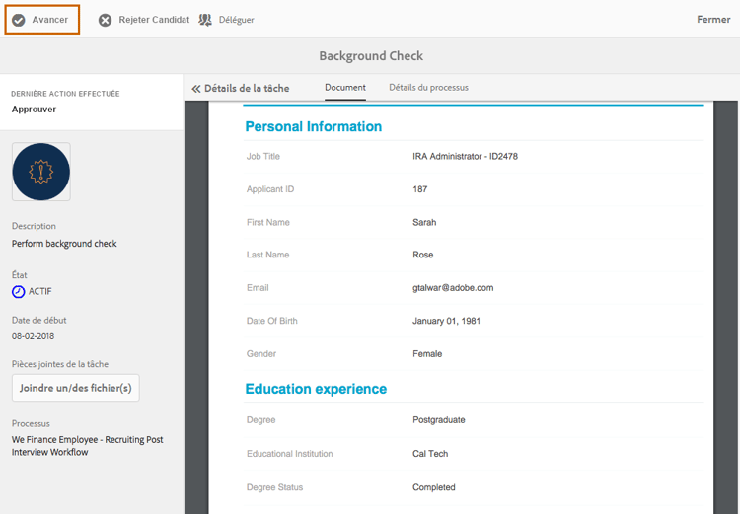Image resolution: width=740 pixels, height=514 pixels.
Task: Switch to the Document tab
Action: (x=345, y=88)
